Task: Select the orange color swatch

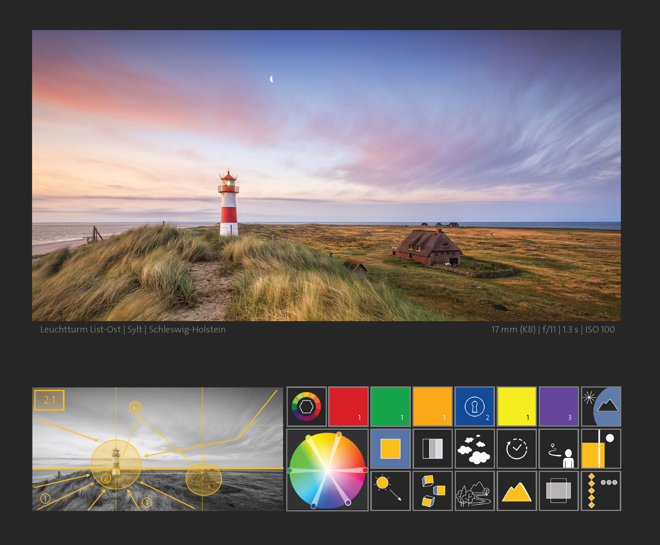Action: click(433, 407)
